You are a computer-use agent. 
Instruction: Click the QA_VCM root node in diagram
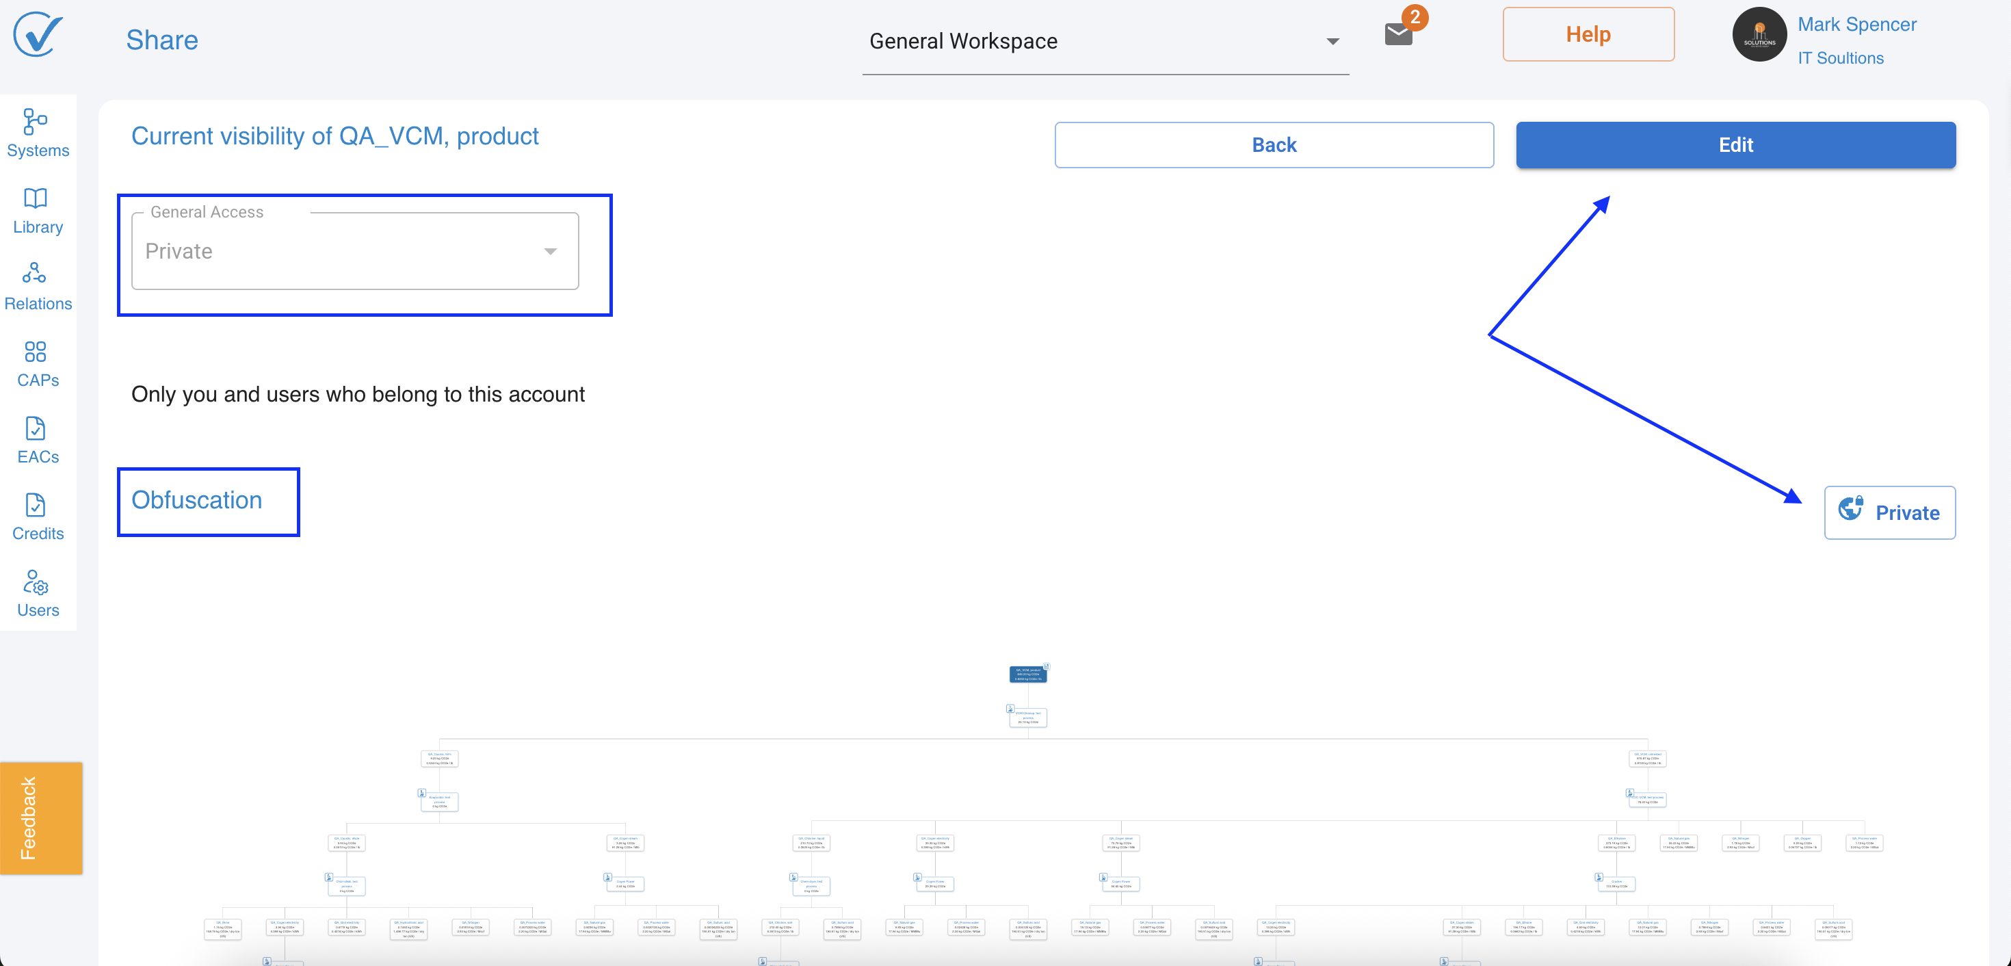pos(1027,675)
